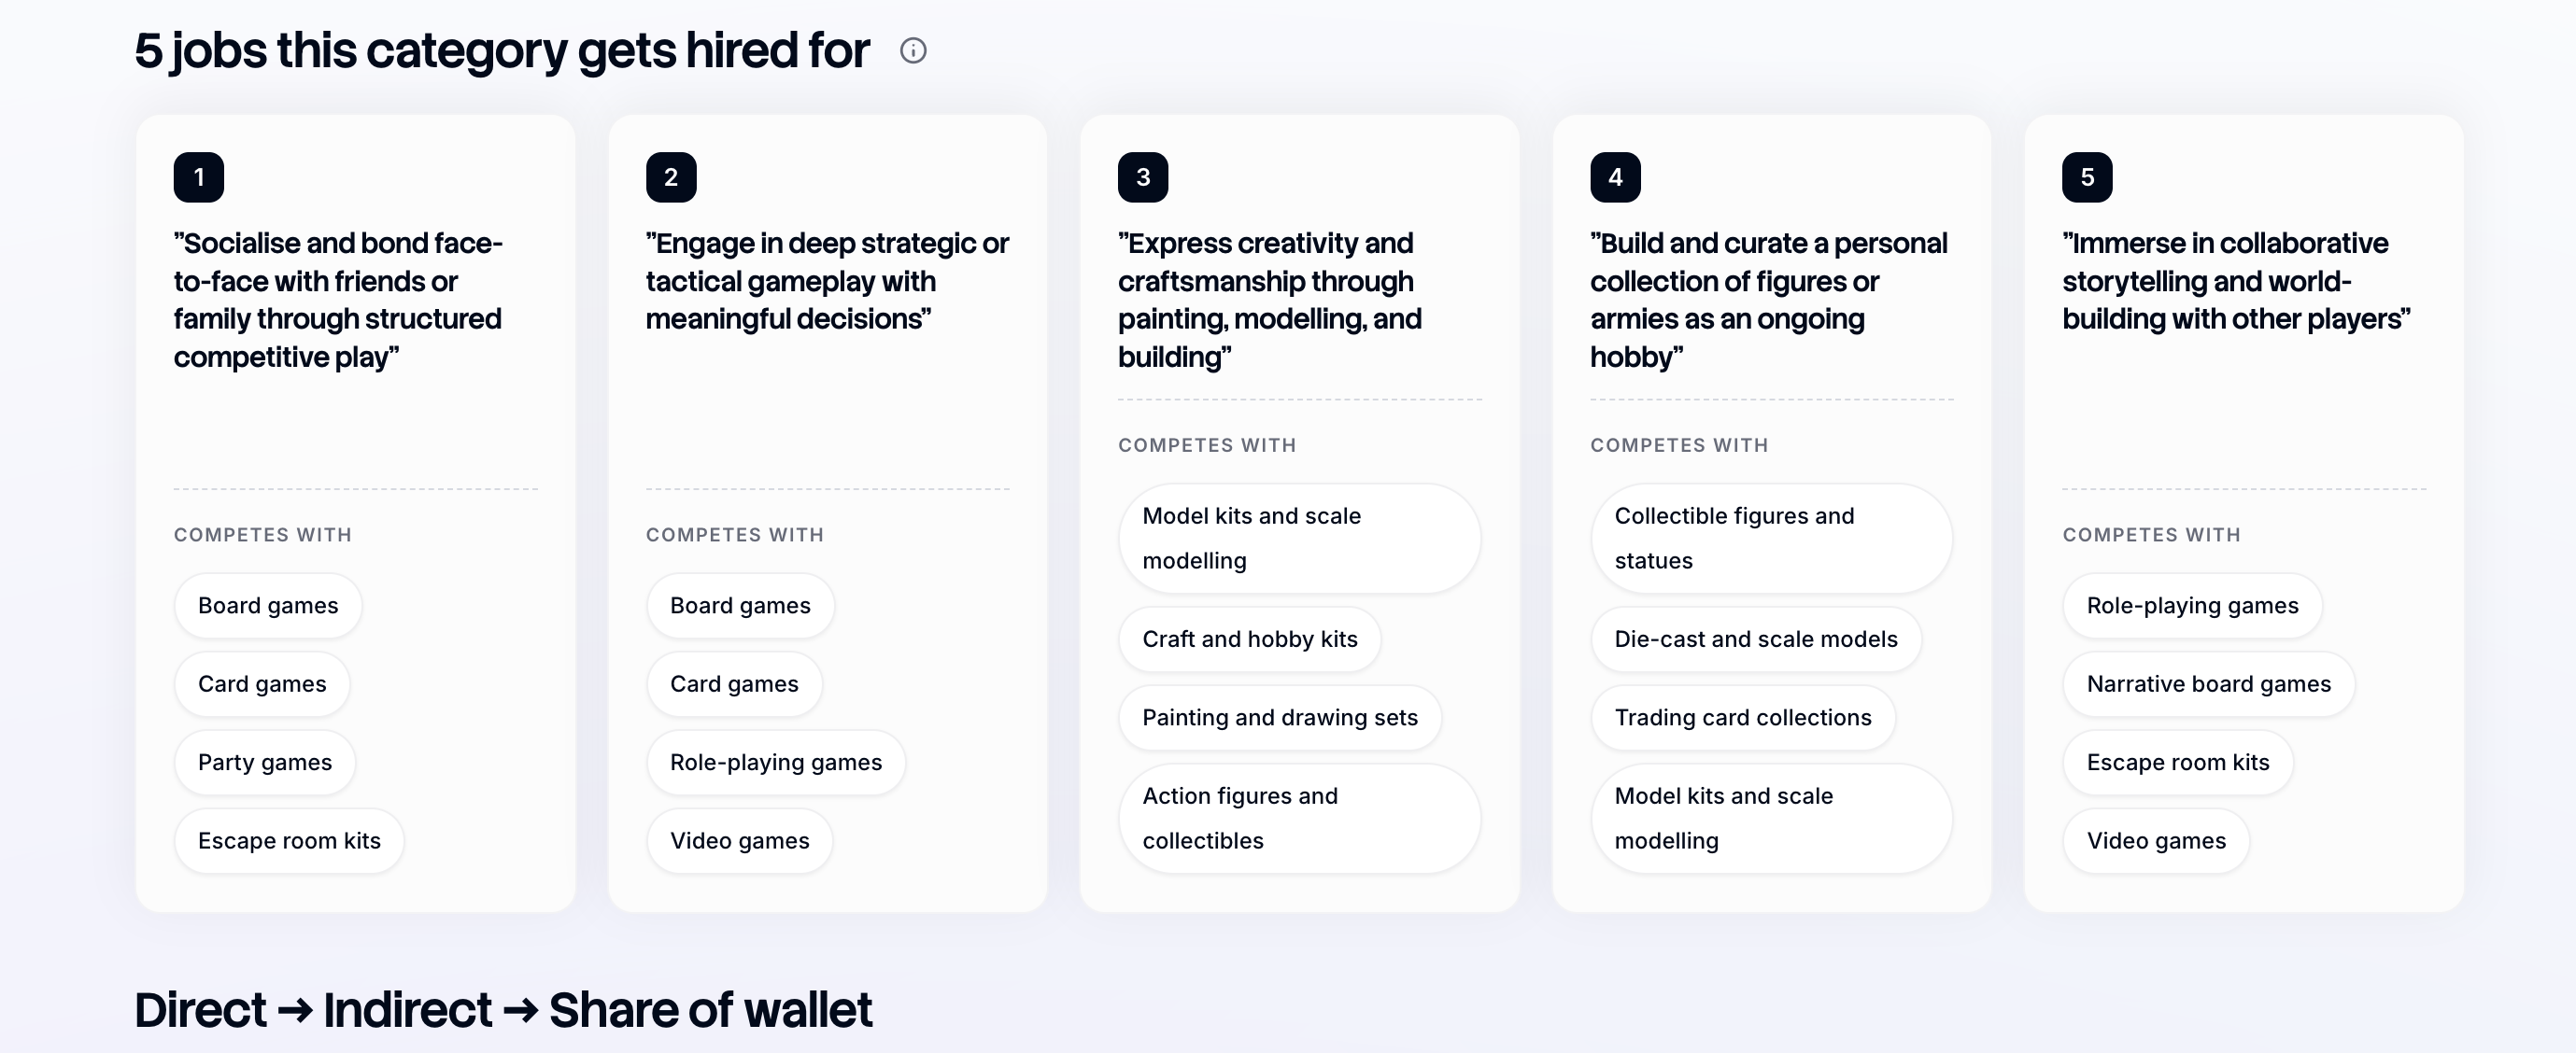The image size is (2576, 1053).
Task: Choose Board games chip in card 2
Action: pos(740,606)
